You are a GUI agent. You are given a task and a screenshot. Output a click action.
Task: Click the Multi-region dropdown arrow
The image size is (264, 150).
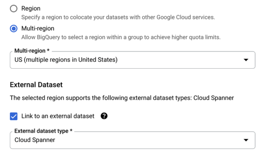(x=246, y=60)
